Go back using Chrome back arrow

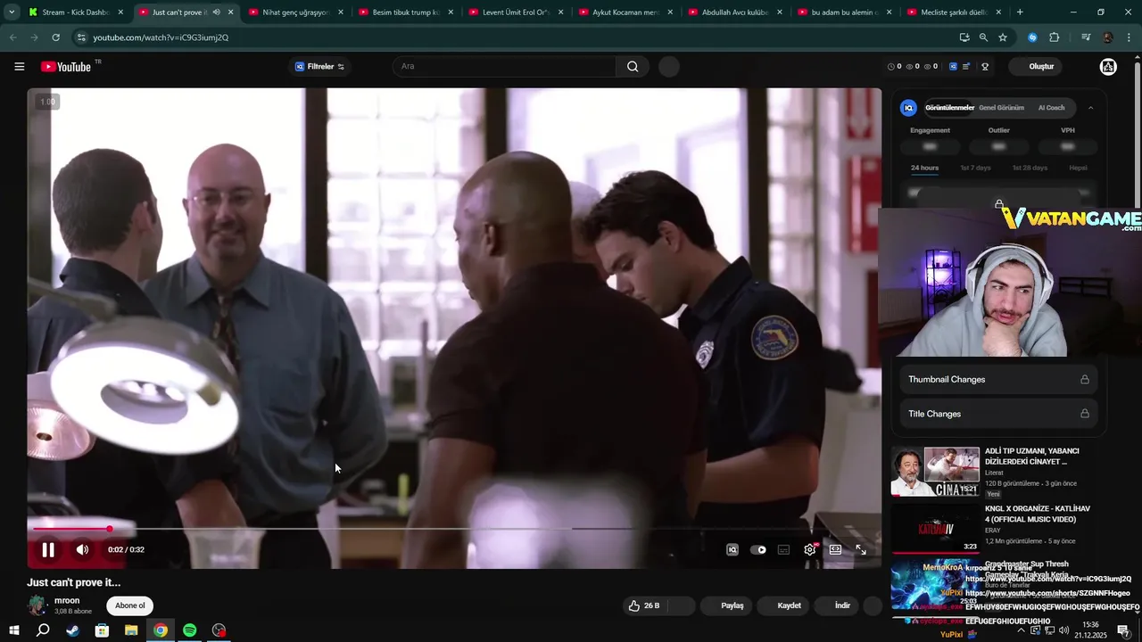coord(12,37)
